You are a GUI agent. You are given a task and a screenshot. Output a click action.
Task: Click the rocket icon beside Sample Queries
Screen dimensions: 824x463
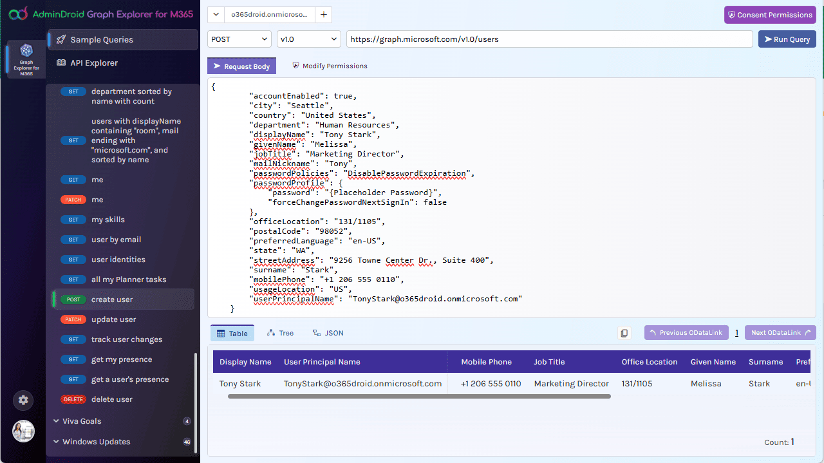click(x=61, y=39)
